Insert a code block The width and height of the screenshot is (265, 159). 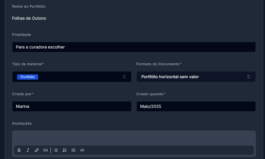click(82, 150)
